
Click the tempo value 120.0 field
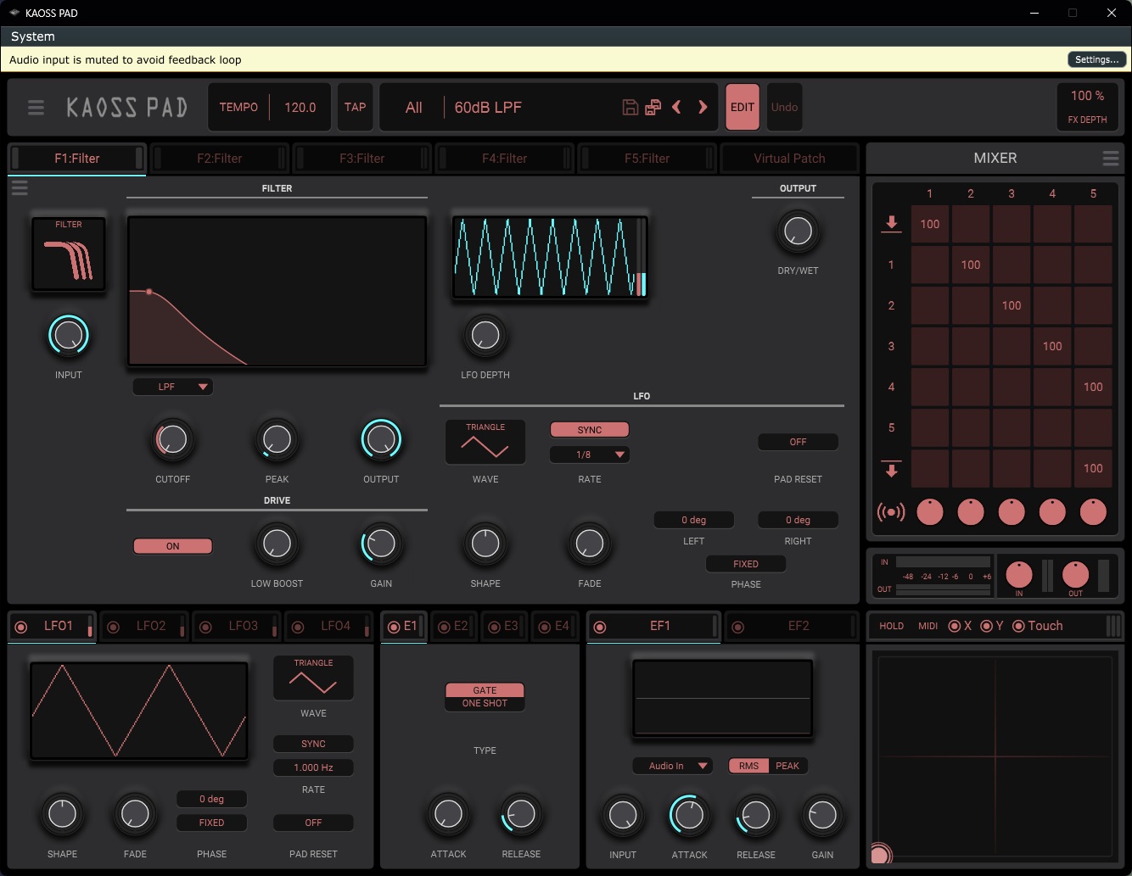[300, 108]
